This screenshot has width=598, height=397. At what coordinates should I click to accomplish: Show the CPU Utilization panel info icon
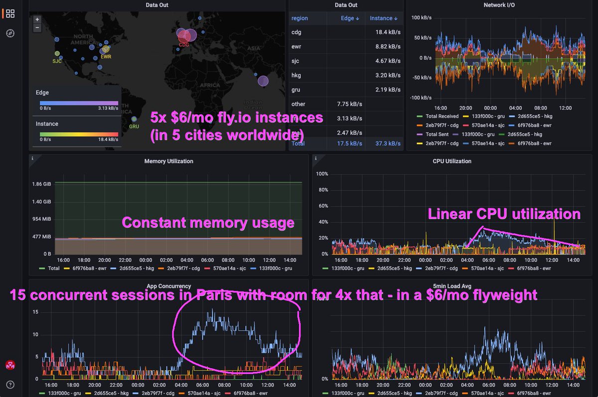(x=316, y=159)
